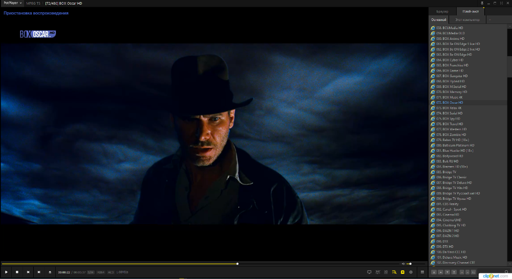This screenshot has height=279, width=512.
Task: Select channel 082. Bollywood HD
Action: 468,156
